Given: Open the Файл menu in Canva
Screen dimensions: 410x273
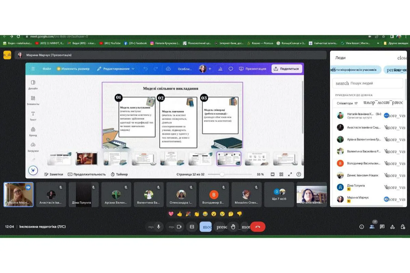Looking at the screenshot, I should pyautogui.click(x=47, y=69).
